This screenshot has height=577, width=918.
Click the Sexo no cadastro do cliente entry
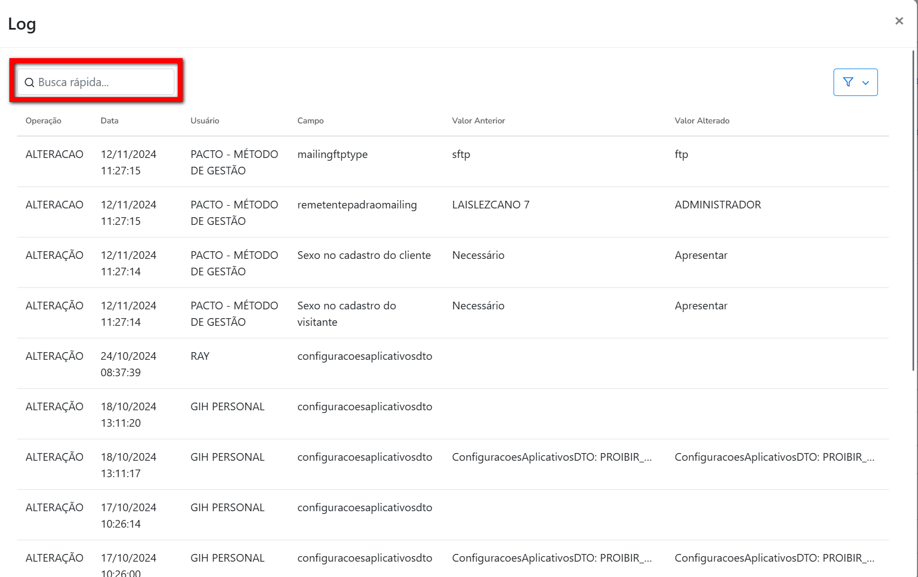(364, 256)
